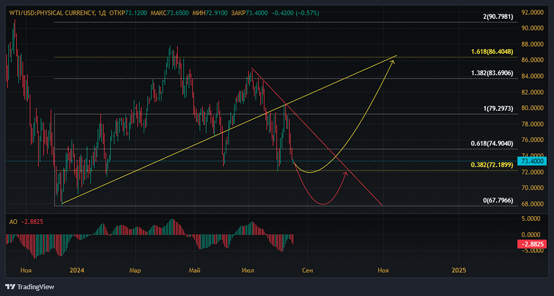Click 88.0000 on the price axis
This screenshot has width=554, height=296.
[x=533, y=44]
